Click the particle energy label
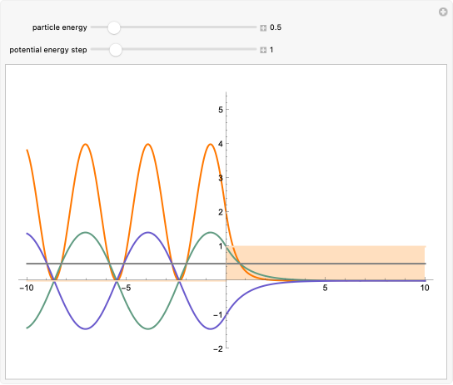Image resolution: width=453 pixels, height=385 pixels. point(59,27)
